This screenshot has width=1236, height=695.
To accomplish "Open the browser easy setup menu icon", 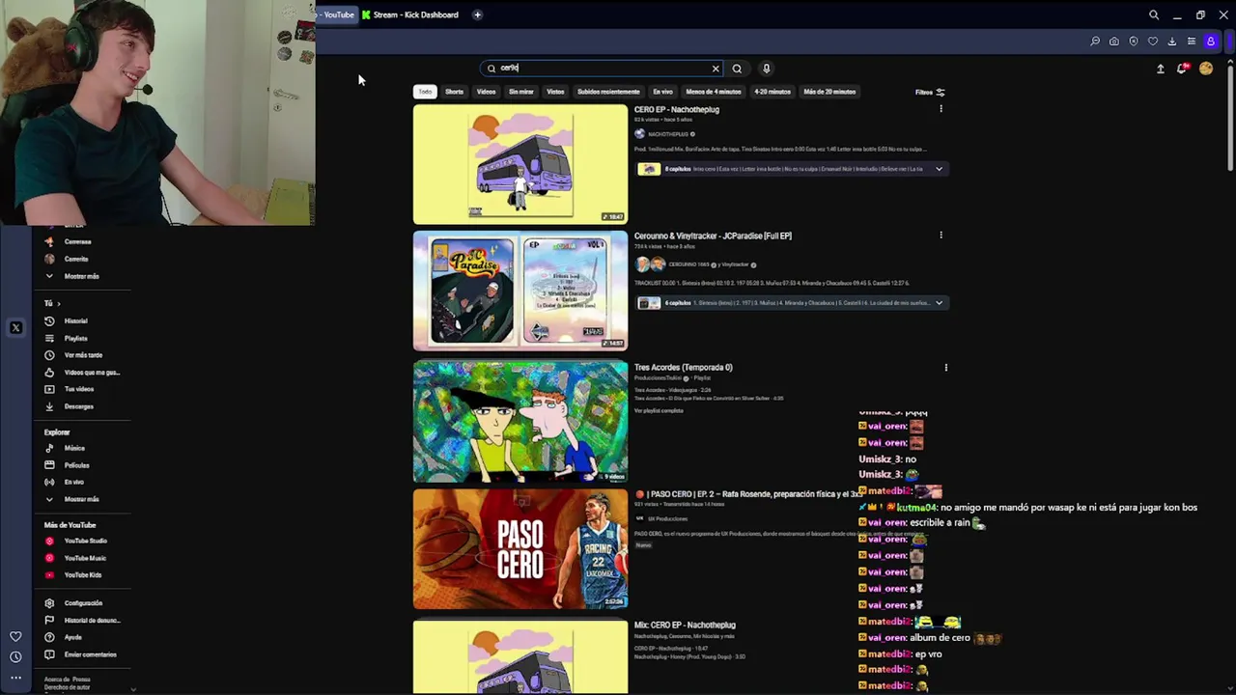I will (x=1192, y=42).
